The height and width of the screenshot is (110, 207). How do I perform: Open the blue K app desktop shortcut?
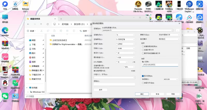(199, 5)
